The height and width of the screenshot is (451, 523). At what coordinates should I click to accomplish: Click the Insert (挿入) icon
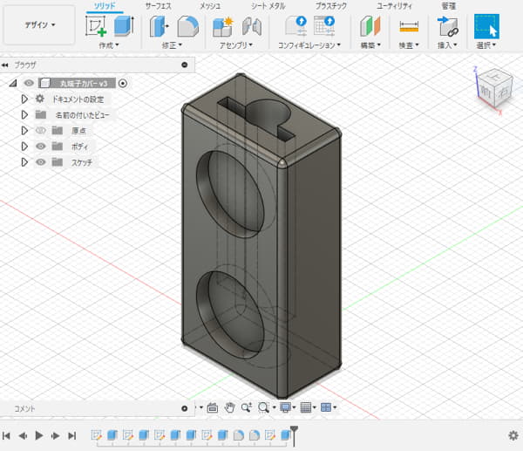tap(449, 26)
